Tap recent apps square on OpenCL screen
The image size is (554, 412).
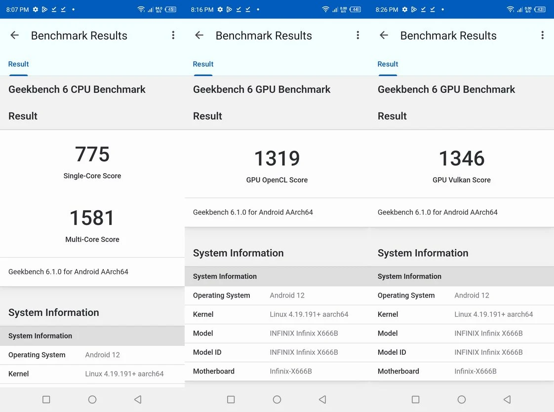coord(231,399)
